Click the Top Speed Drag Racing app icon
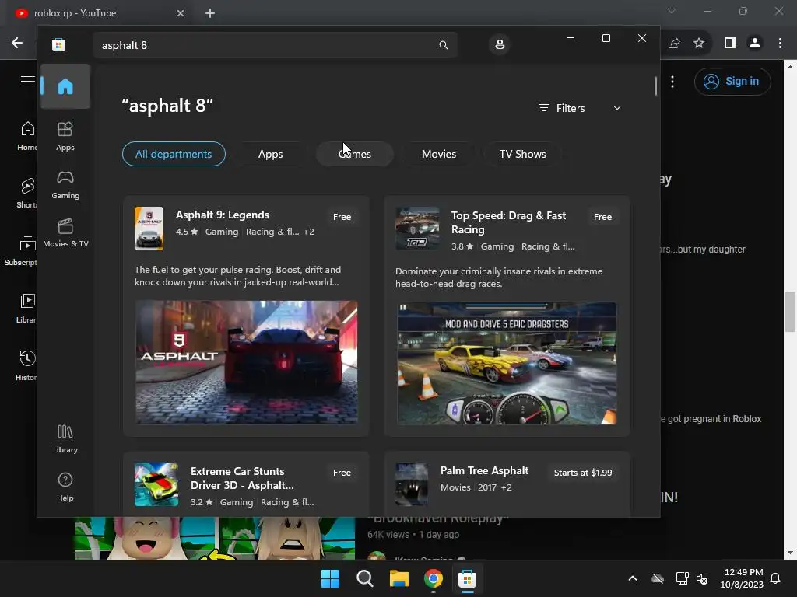This screenshot has height=597, width=797. (x=417, y=228)
